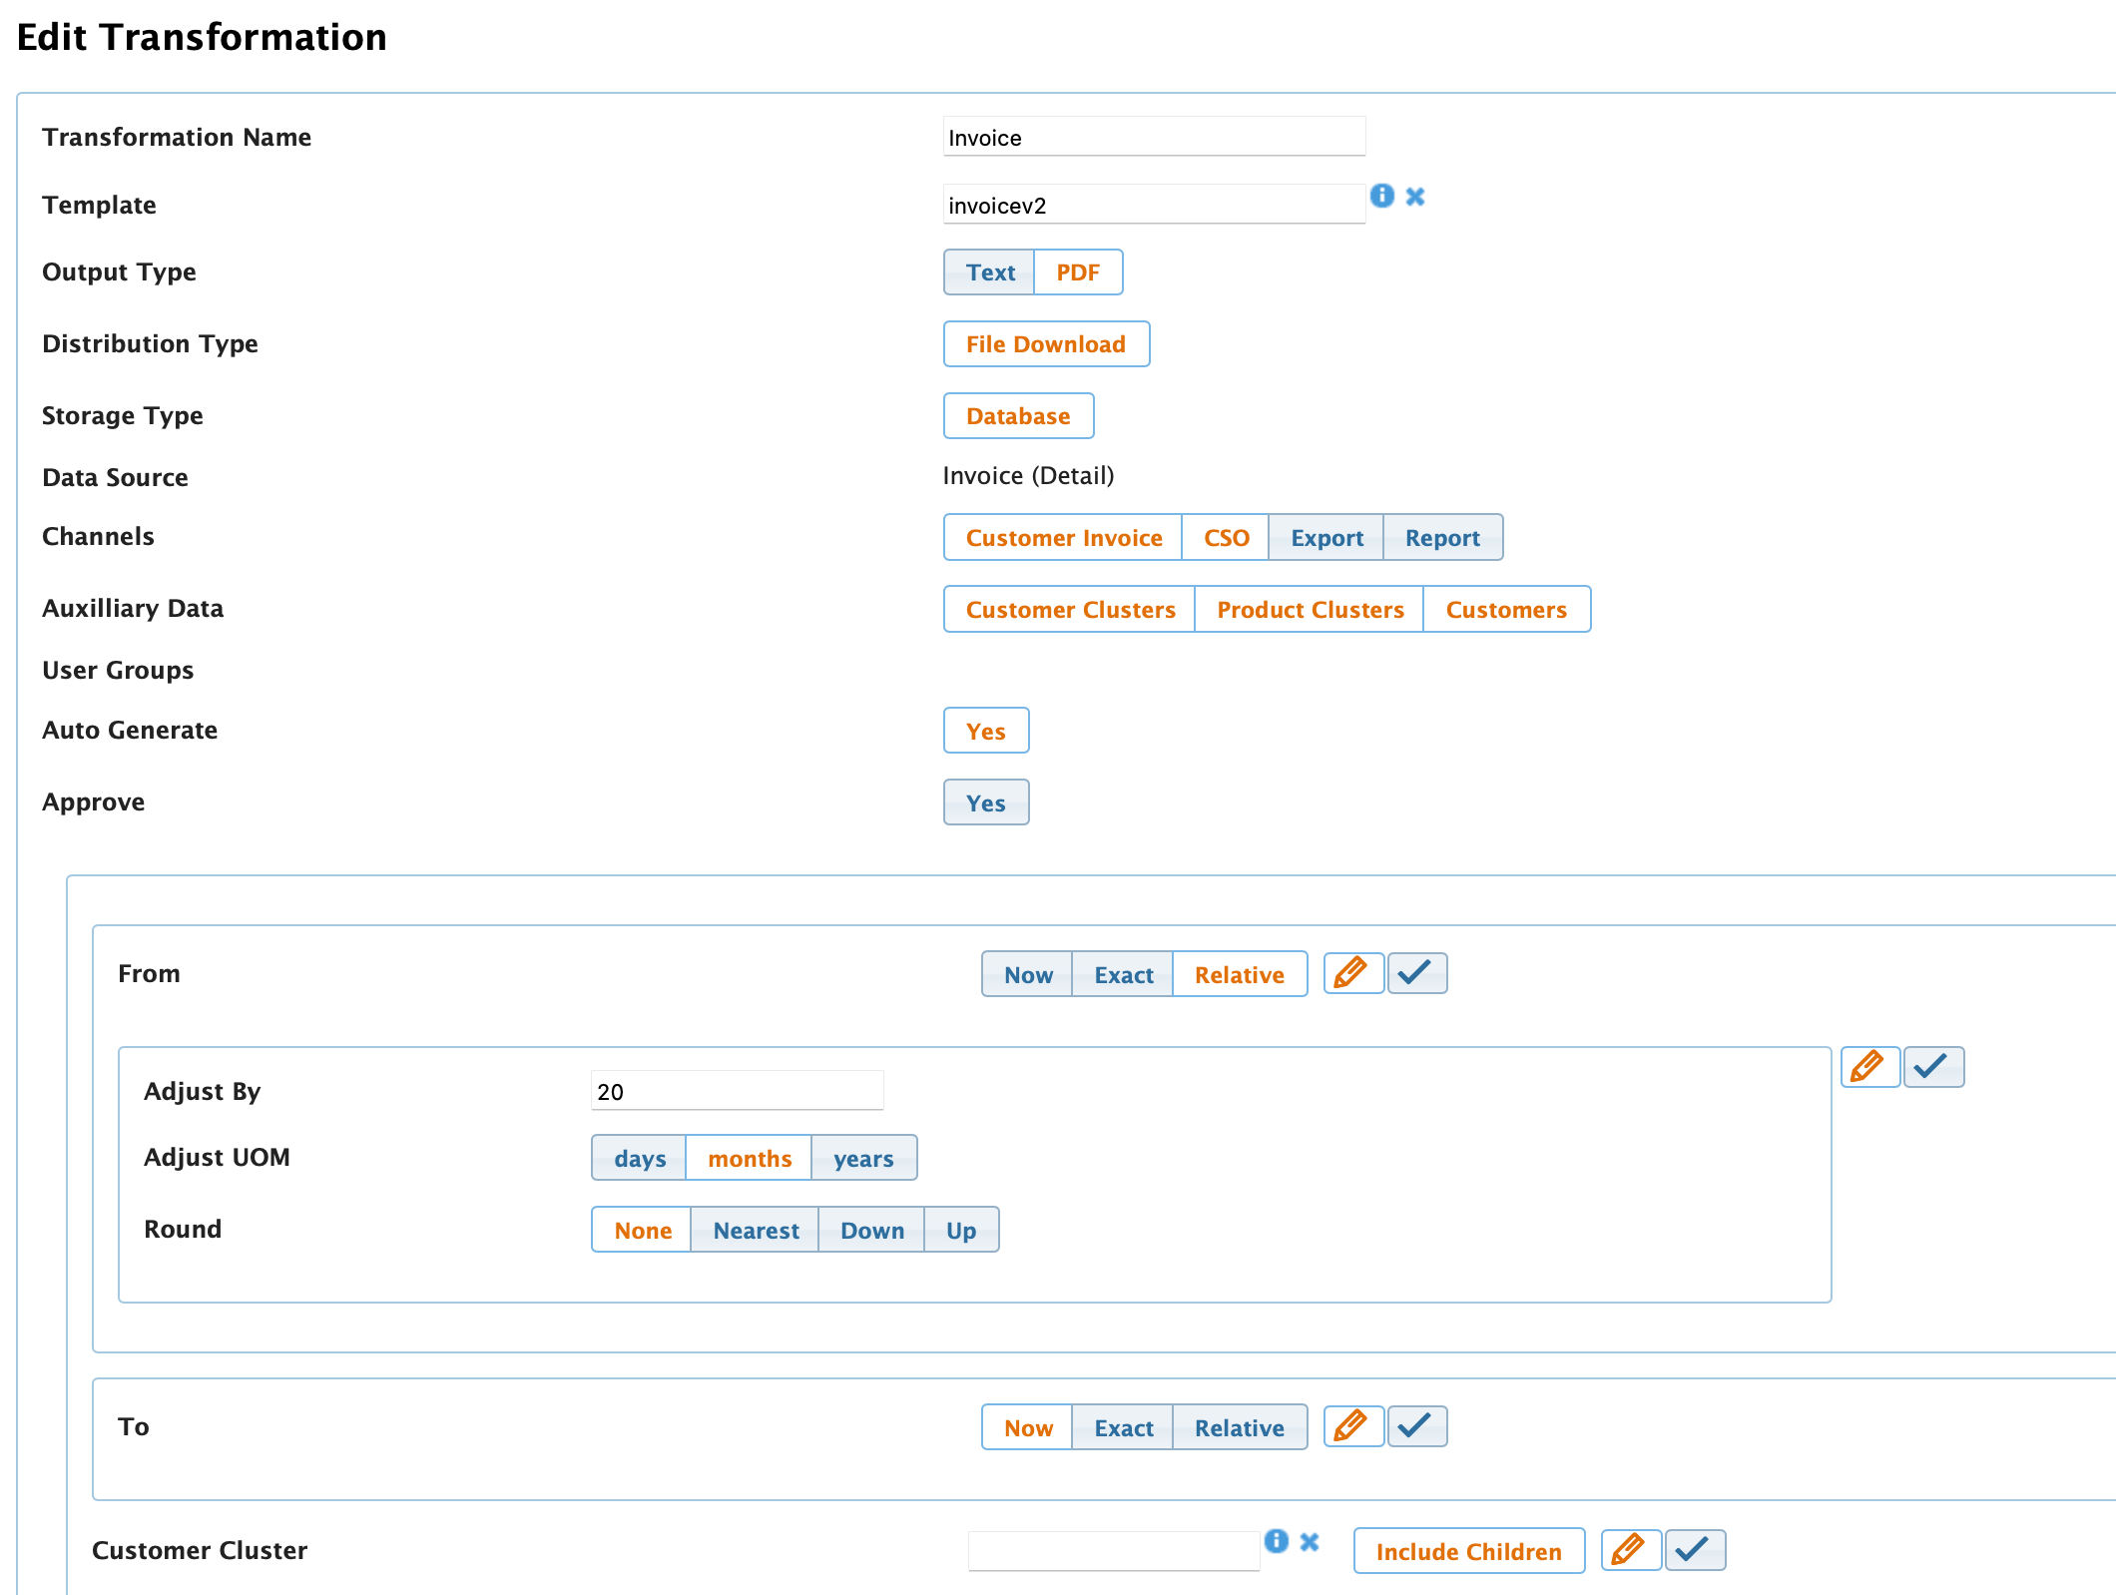2116x1595 pixels.
Task: Click the info icon next to Template field
Action: click(x=1383, y=197)
